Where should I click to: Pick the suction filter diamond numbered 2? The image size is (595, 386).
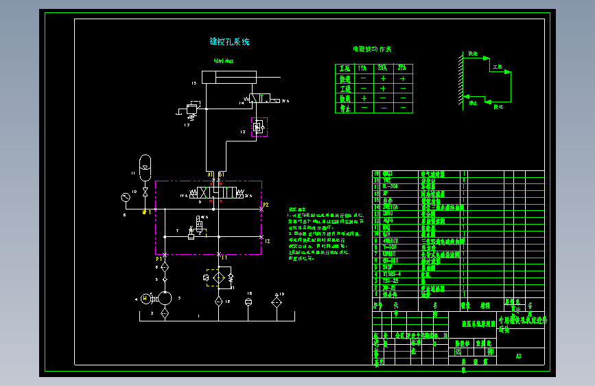(165, 313)
